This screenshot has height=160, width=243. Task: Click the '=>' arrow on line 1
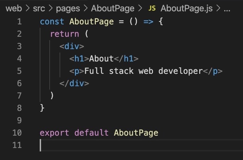149,22
